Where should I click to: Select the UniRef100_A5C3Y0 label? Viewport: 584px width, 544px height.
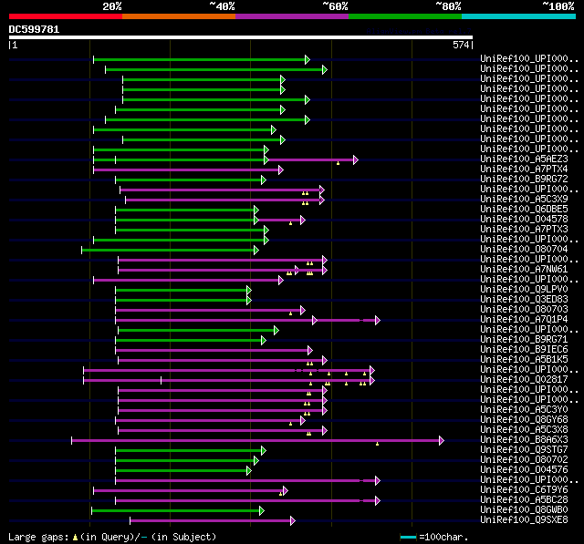coord(524,409)
